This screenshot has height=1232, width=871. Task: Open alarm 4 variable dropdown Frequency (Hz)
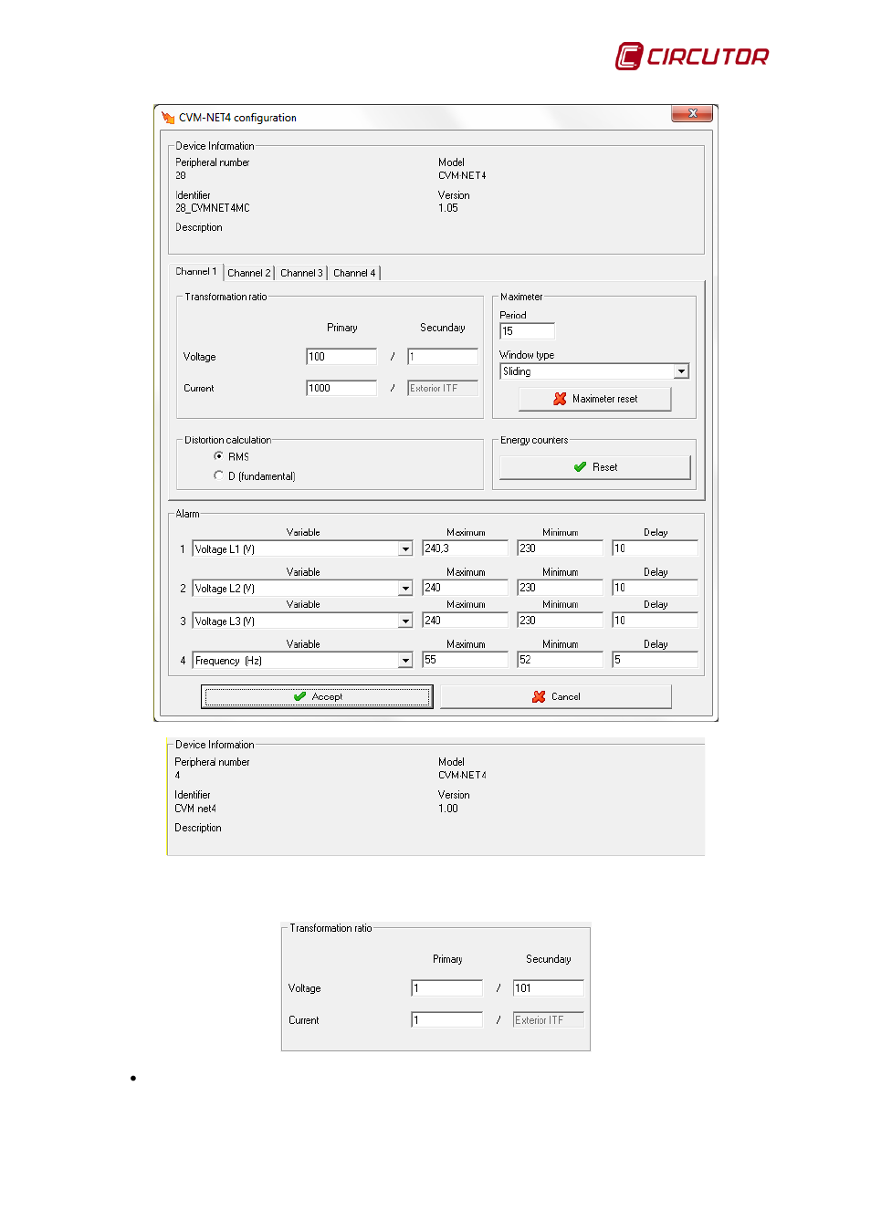click(405, 661)
